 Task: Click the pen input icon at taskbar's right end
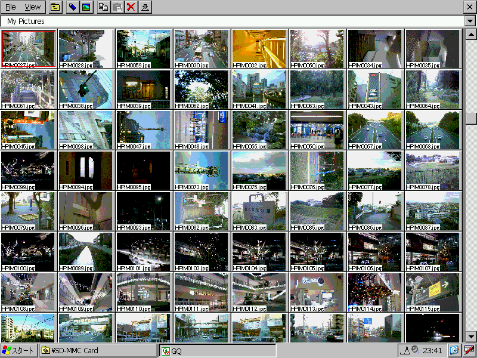470,350
